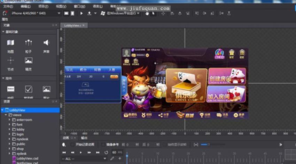Click the landscape orientation icon

(x=66, y=13)
